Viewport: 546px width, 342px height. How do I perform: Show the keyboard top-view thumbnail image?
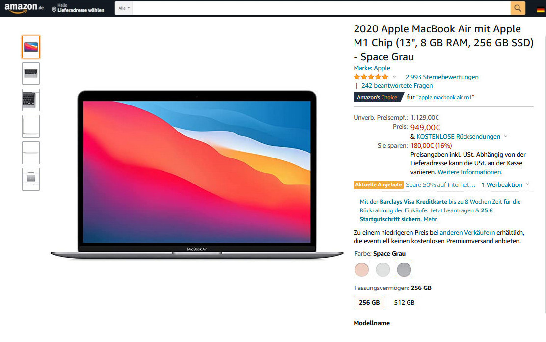(31, 74)
